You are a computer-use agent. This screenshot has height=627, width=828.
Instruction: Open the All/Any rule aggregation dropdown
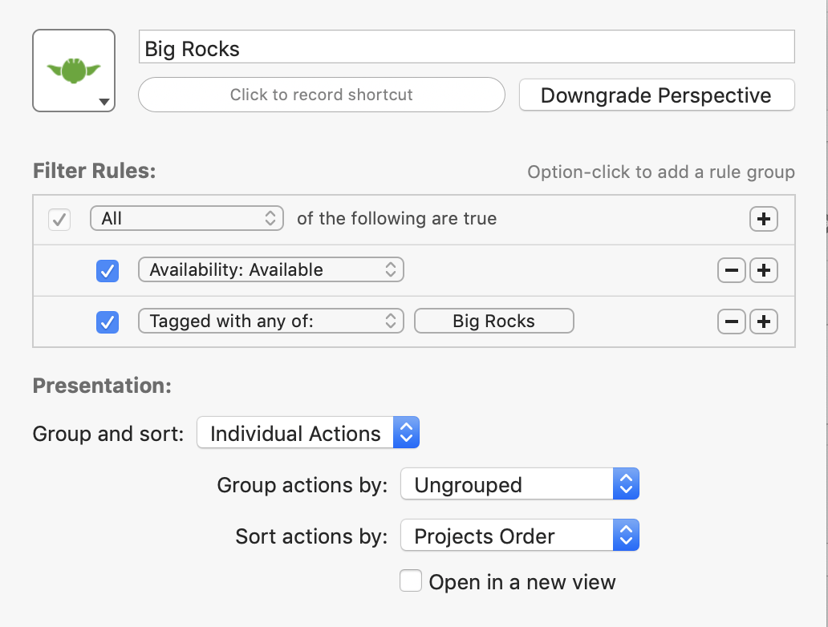pos(187,219)
